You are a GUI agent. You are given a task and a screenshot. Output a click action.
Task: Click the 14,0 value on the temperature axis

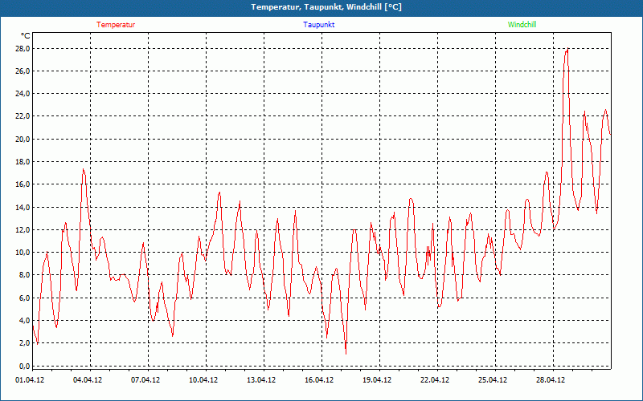click(23, 207)
